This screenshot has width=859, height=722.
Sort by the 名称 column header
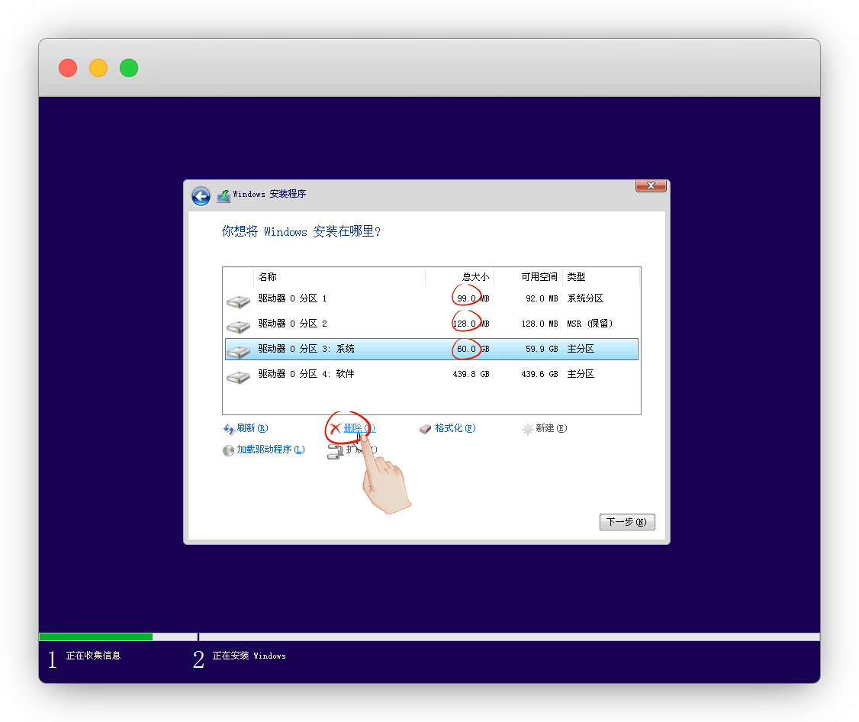pos(339,276)
